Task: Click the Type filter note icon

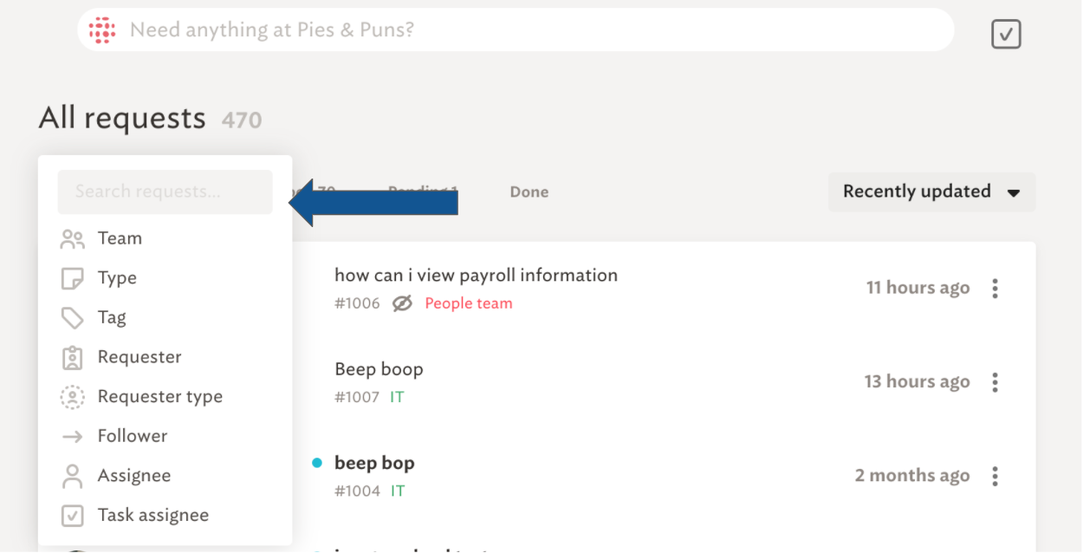Action: 73,279
